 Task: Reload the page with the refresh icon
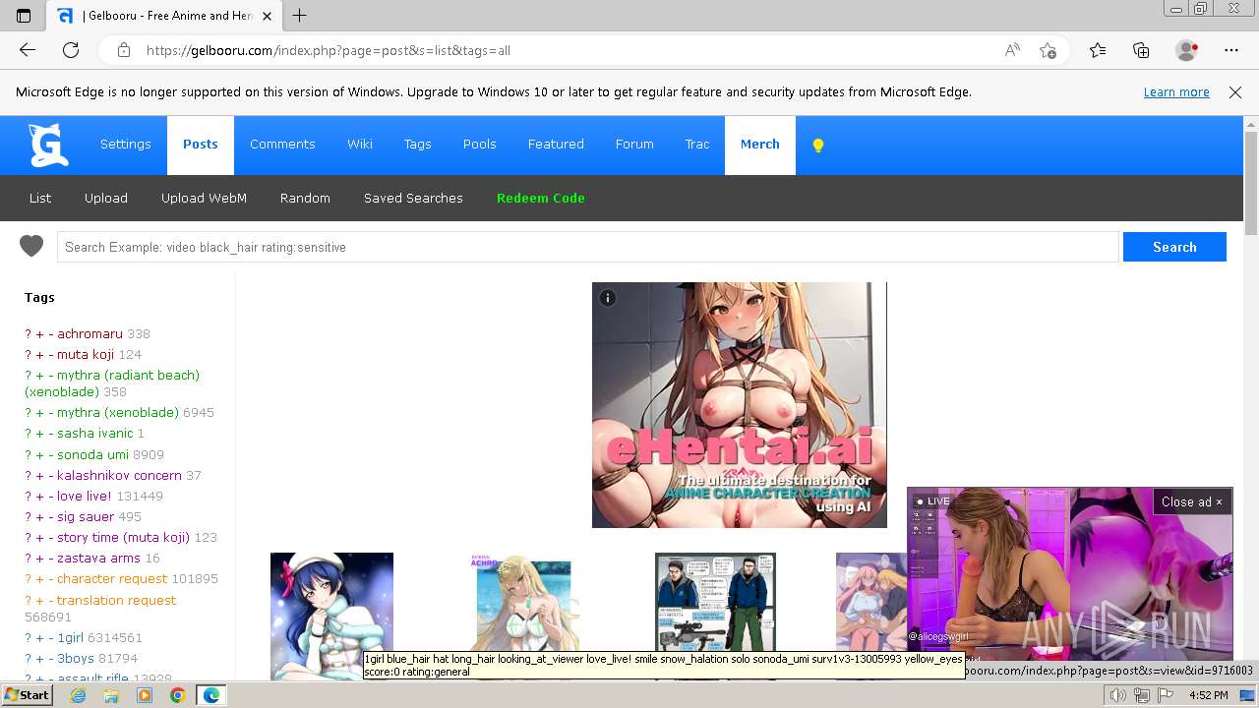(x=71, y=50)
